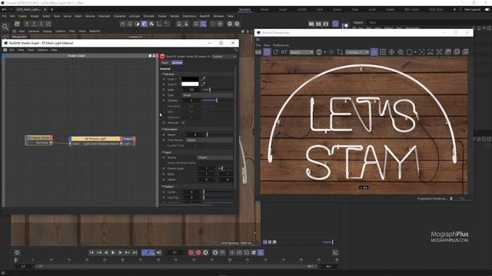Open the Preferences menu in RenderView

281,45
